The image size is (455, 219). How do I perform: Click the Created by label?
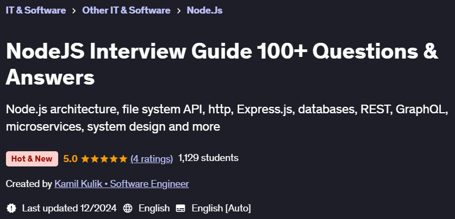(x=29, y=184)
